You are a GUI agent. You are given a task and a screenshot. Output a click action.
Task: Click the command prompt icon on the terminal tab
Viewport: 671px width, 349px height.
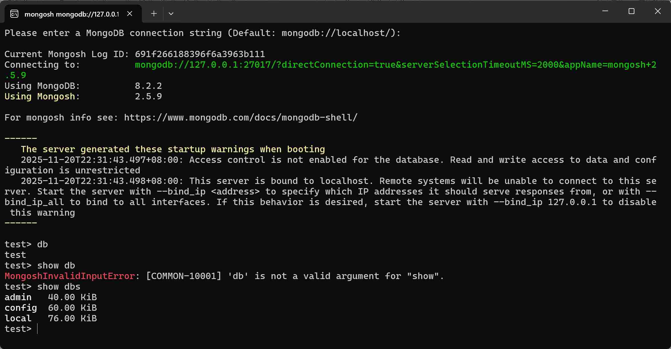click(x=14, y=13)
